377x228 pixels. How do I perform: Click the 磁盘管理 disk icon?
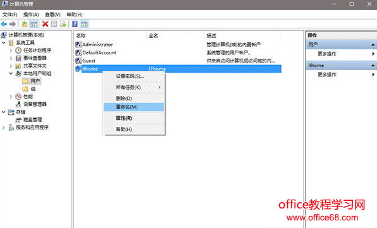coord(18,119)
